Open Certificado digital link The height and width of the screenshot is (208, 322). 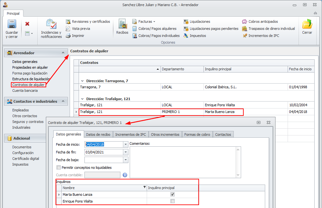tap(26, 159)
